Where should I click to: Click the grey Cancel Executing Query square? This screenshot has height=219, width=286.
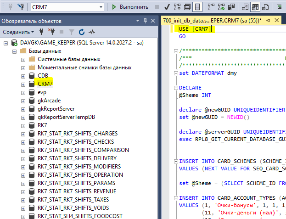click(x=157, y=7)
